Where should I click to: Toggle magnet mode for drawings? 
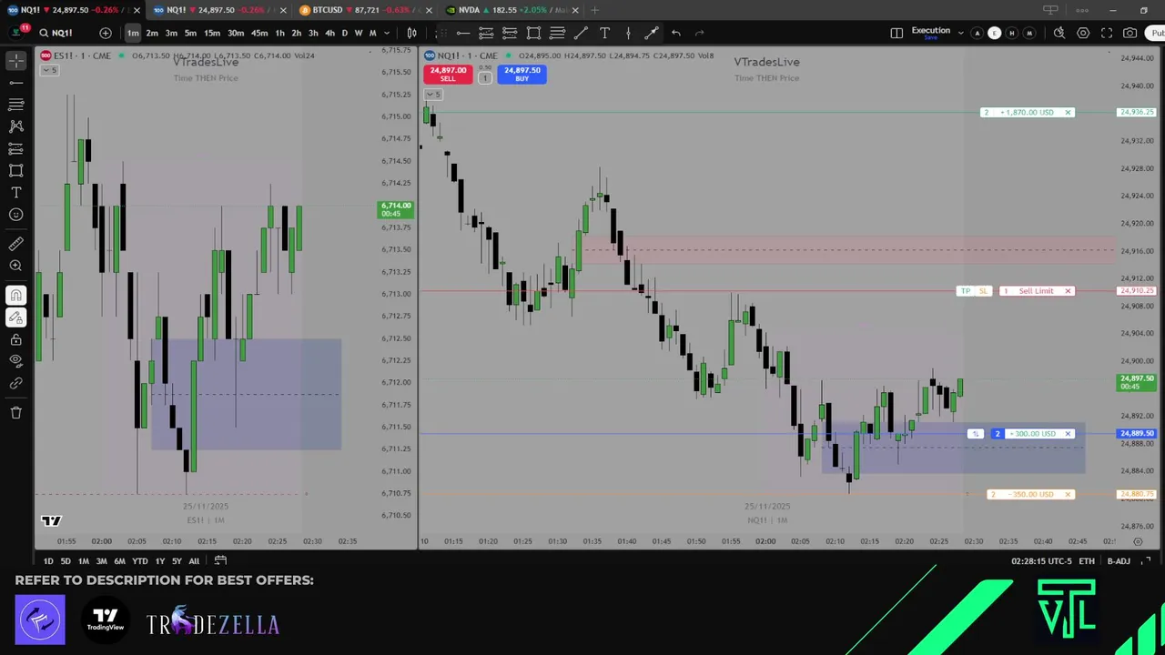16,295
